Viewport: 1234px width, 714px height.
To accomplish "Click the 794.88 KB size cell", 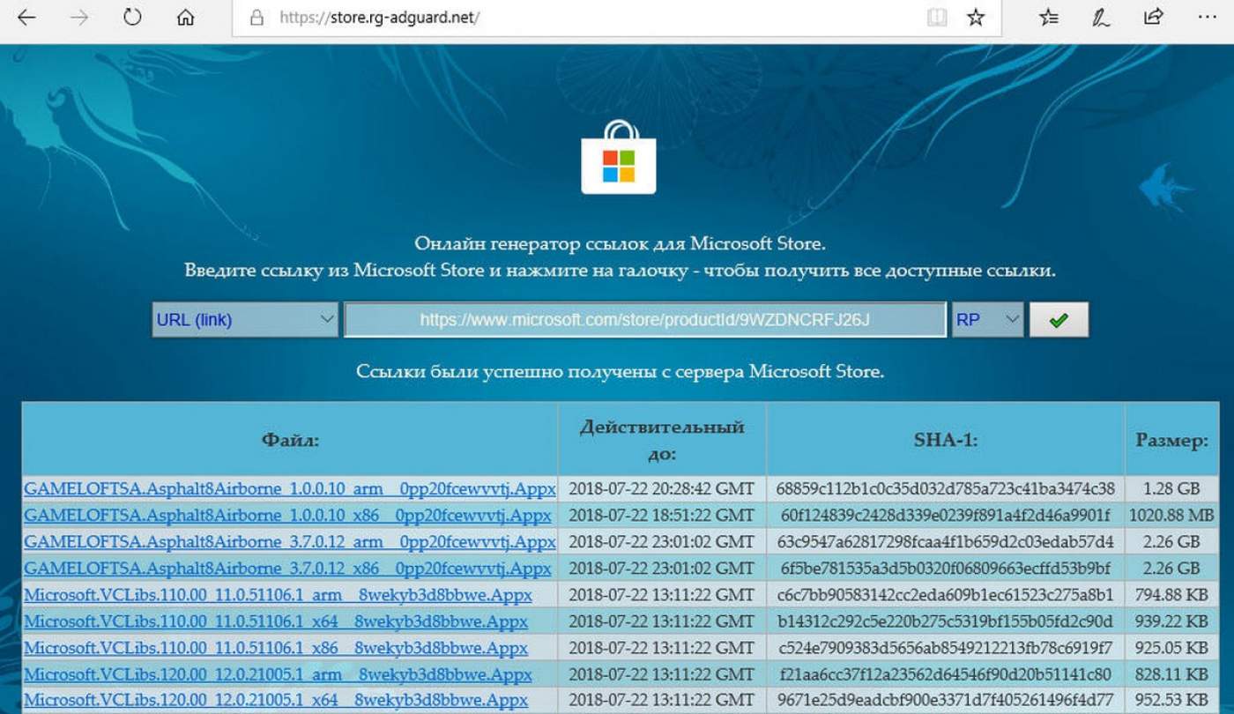I will pos(1171,594).
